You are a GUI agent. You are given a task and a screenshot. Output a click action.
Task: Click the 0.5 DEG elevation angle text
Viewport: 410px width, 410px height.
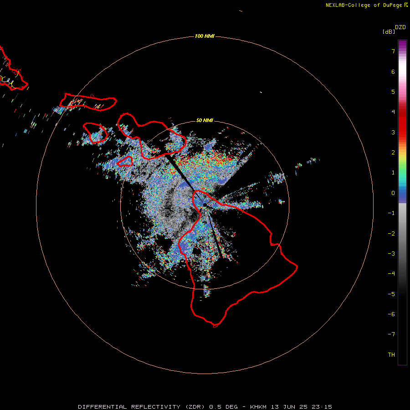pos(223,407)
